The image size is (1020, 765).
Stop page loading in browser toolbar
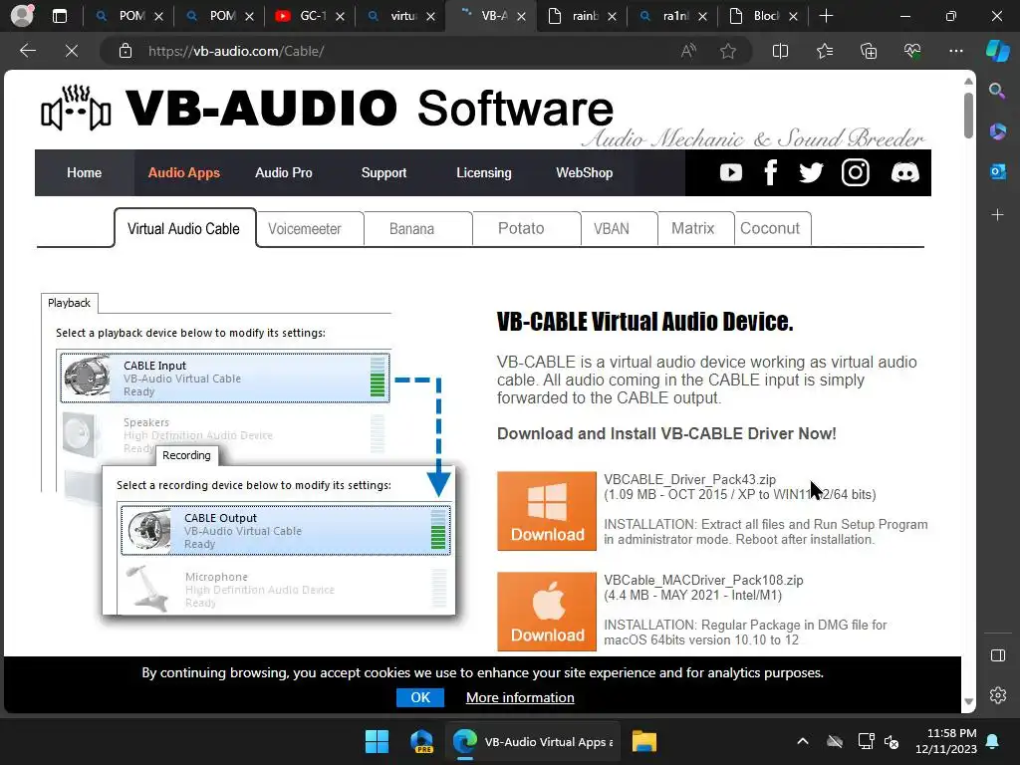tap(72, 51)
